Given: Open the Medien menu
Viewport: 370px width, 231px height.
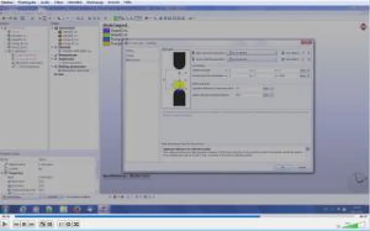Looking at the screenshot, I should tap(7, 2).
